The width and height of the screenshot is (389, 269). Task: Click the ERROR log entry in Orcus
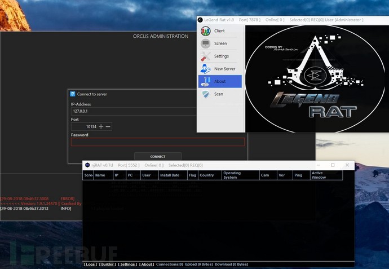pyautogui.click(x=37, y=199)
